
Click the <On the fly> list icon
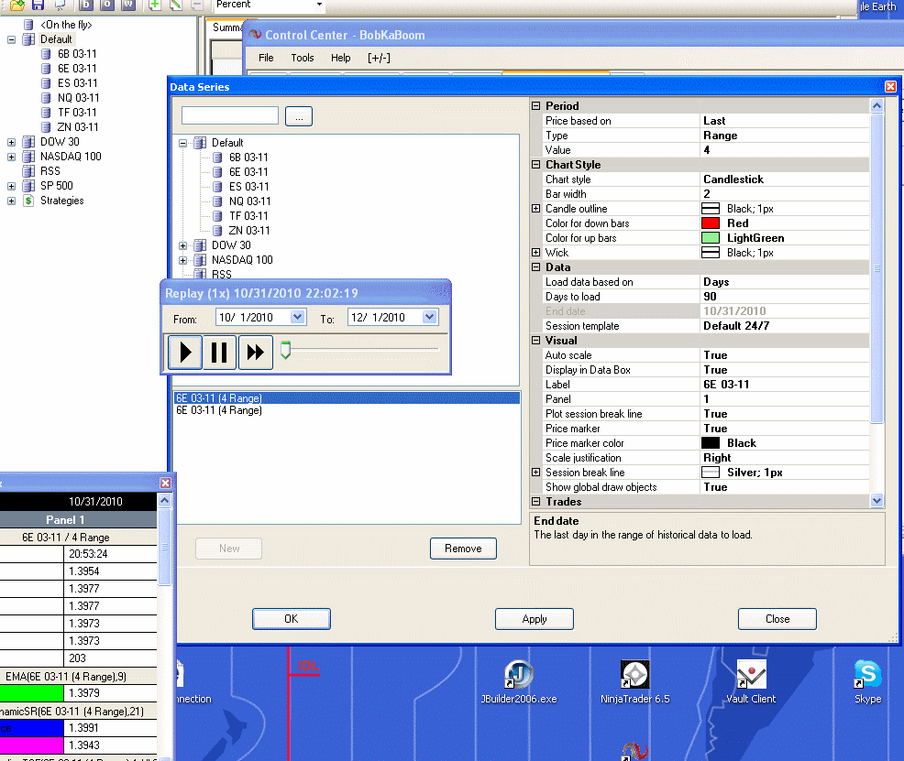coord(28,25)
